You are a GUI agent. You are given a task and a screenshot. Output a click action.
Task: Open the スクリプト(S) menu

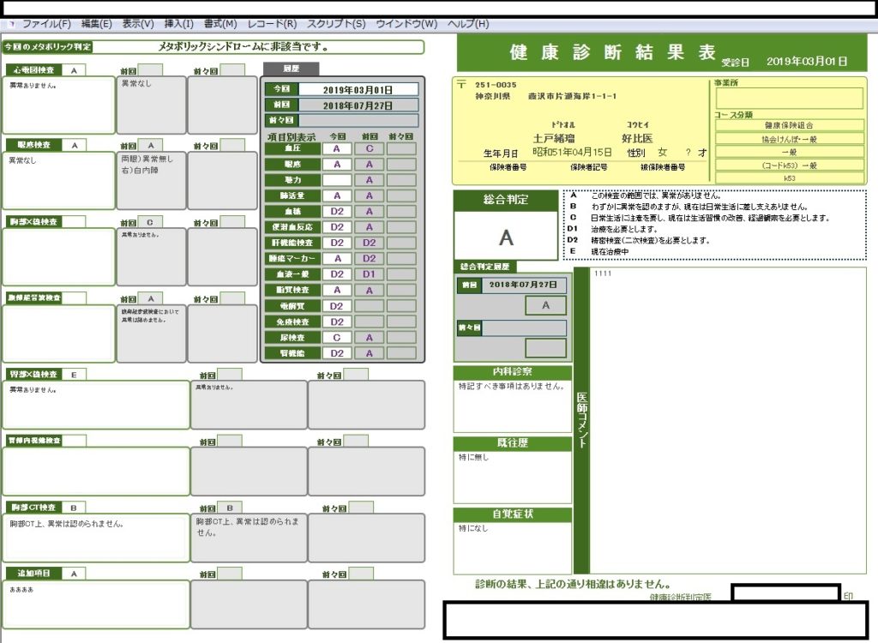[335, 24]
